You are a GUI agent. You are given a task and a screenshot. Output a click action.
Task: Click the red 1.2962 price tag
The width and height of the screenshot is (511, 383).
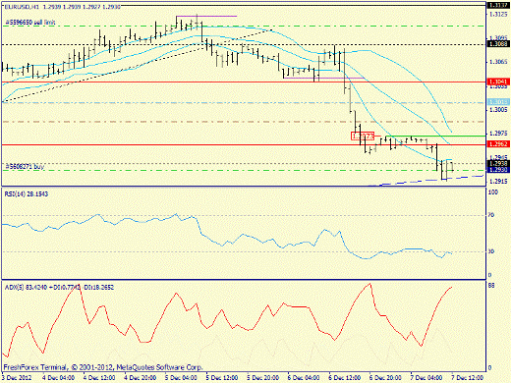(497, 144)
